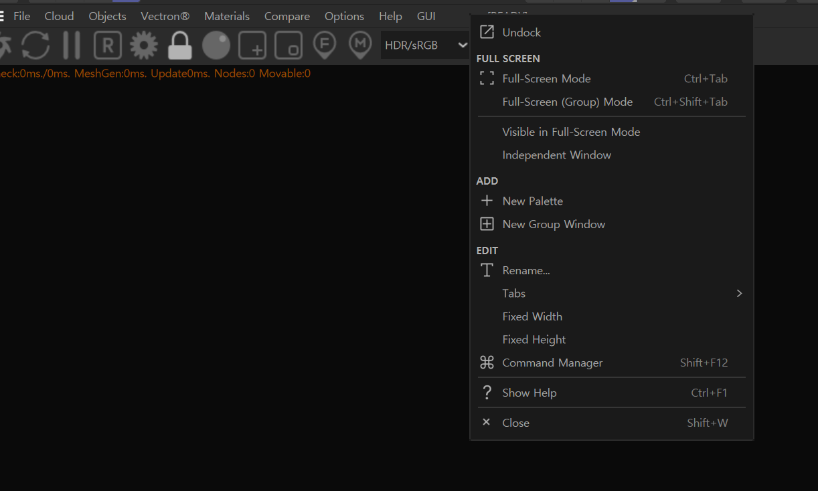
Task: Restart the render with circular arrows icon
Action: click(35, 45)
